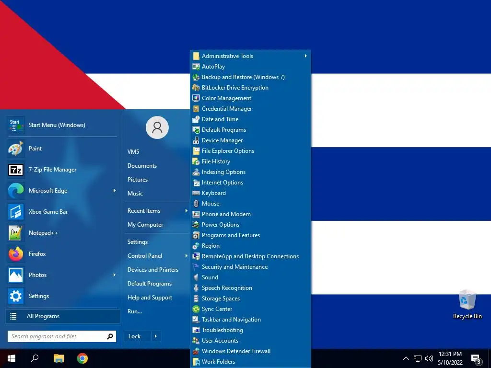Open Windows Defender Firewall
Screen dimensions: 491x368
pos(250,351)
